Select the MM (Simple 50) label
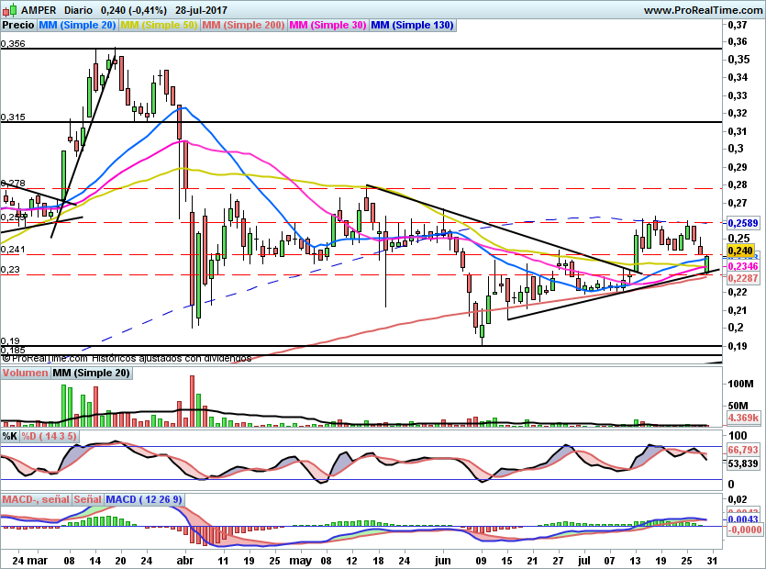Image resolution: width=766 pixels, height=569 pixels. click(x=159, y=25)
